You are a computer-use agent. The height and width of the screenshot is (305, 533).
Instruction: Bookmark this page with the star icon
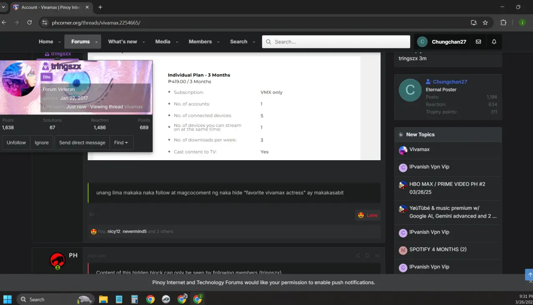485,22
